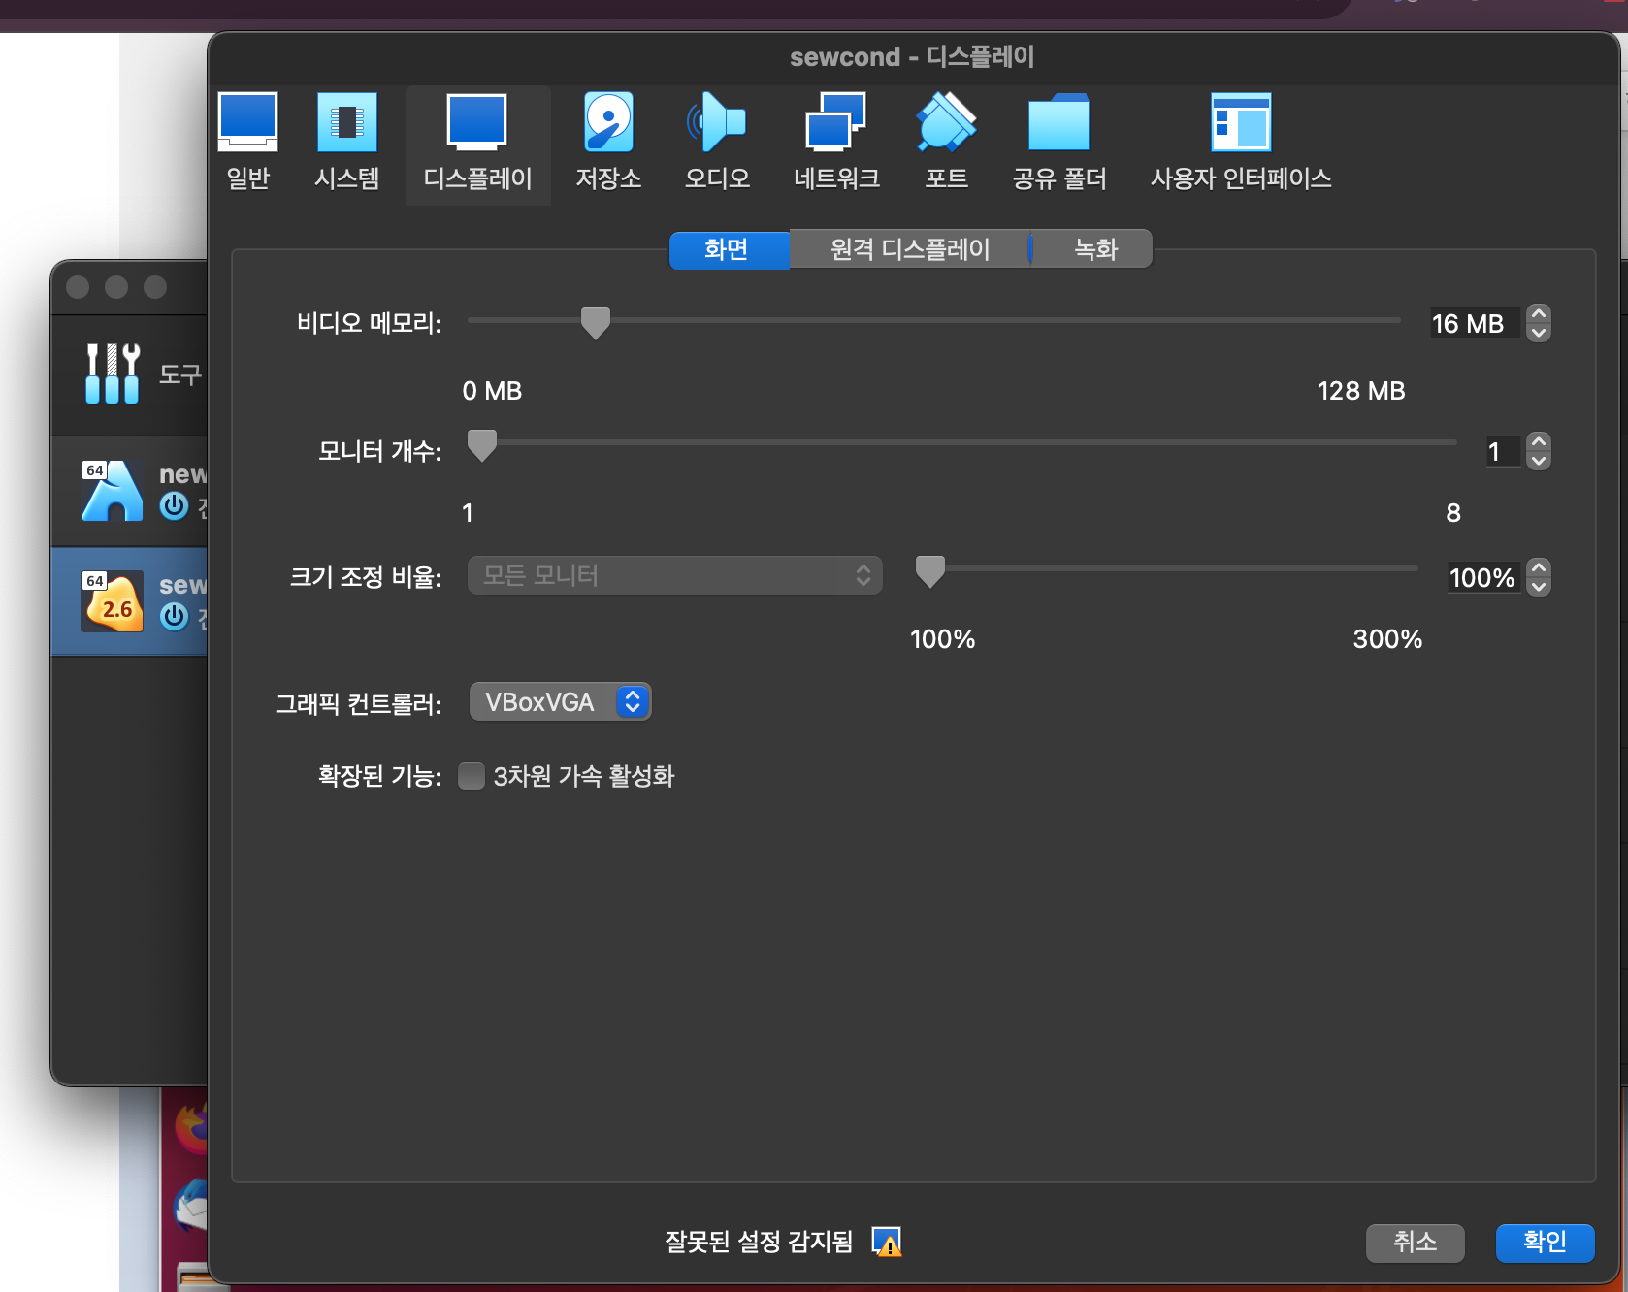
Task: Click the 잘못된 설정 감지됨 warning text
Action: click(759, 1242)
